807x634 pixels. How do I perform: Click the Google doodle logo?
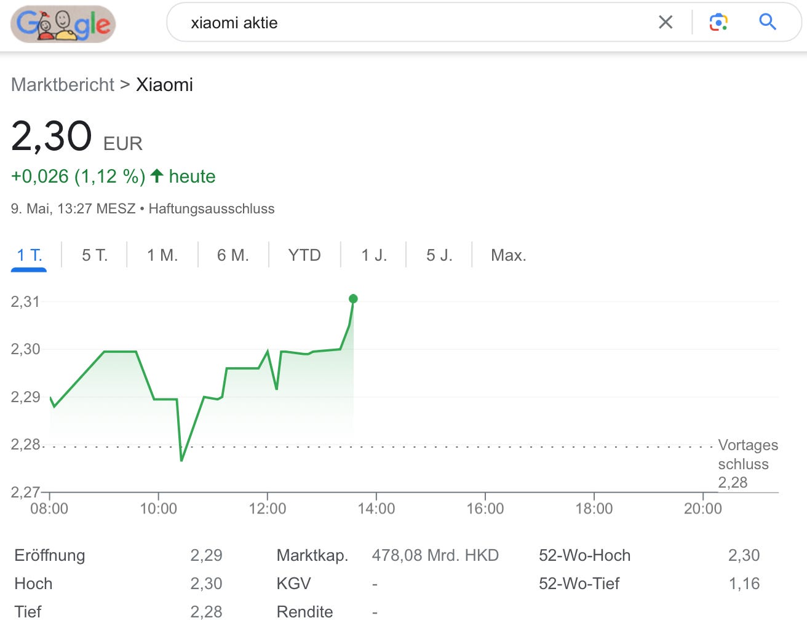[x=63, y=24]
